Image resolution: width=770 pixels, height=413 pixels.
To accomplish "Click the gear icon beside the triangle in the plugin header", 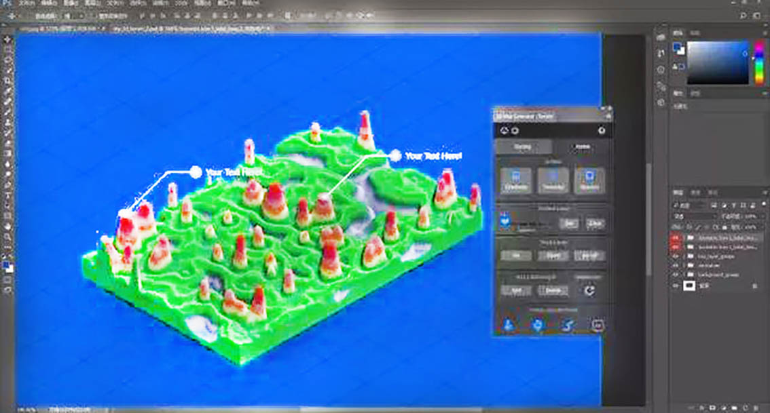I will [x=515, y=130].
